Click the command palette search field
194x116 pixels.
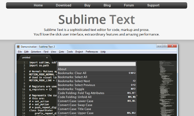pyautogui.click(x=97, y=64)
